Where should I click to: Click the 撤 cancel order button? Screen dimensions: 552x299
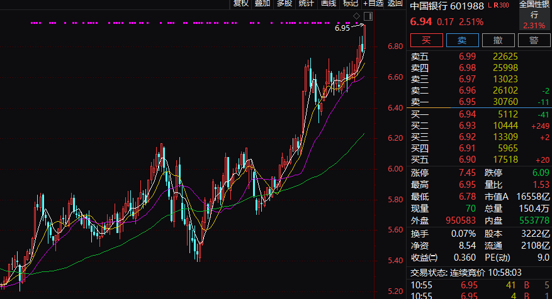[498, 40]
